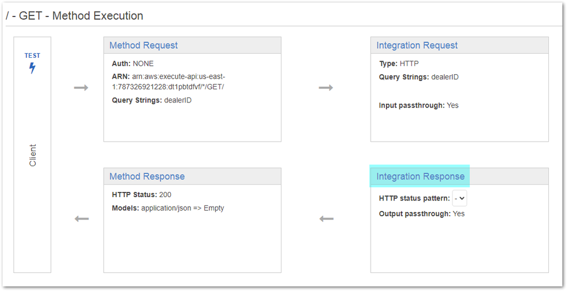Screen dimensions: 567x291
Task: Click the arrow from Client to Method Request
Action: tap(81, 88)
